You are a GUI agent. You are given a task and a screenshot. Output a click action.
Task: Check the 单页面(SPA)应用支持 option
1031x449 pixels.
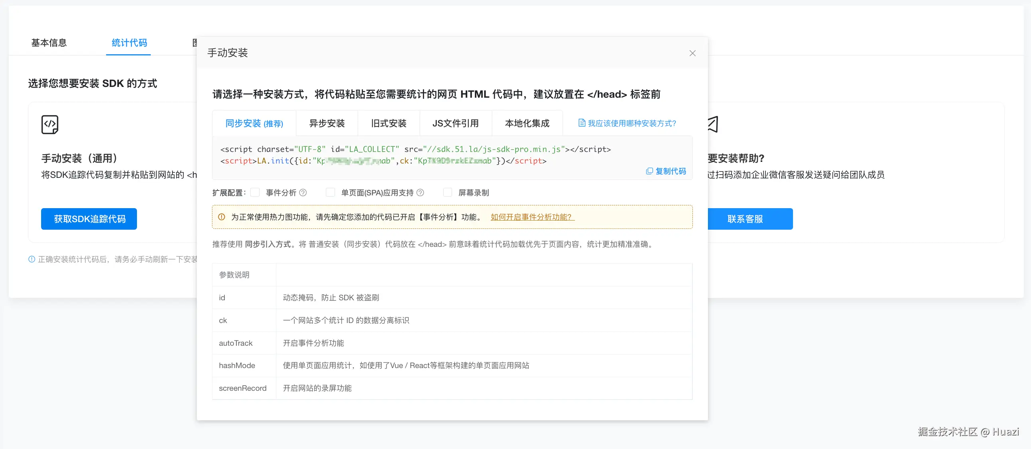pos(330,193)
